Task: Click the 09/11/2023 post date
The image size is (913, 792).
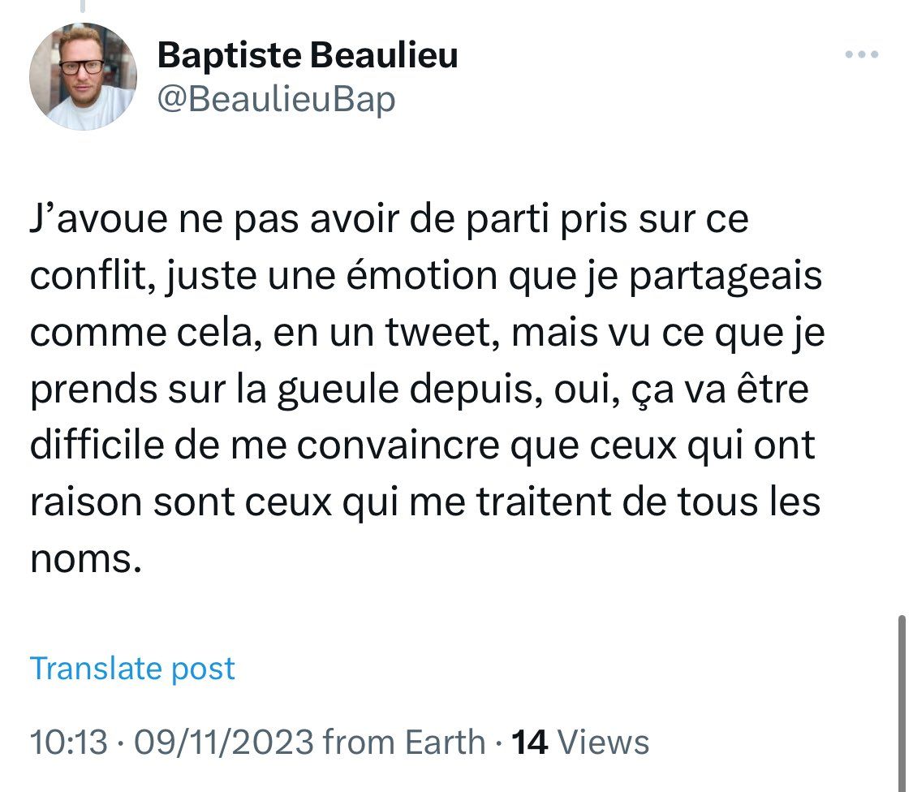Action: click(224, 742)
